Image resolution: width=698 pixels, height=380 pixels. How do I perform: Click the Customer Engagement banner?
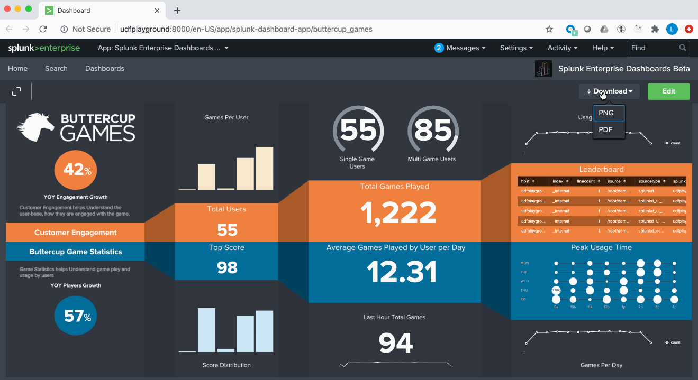point(75,233)
